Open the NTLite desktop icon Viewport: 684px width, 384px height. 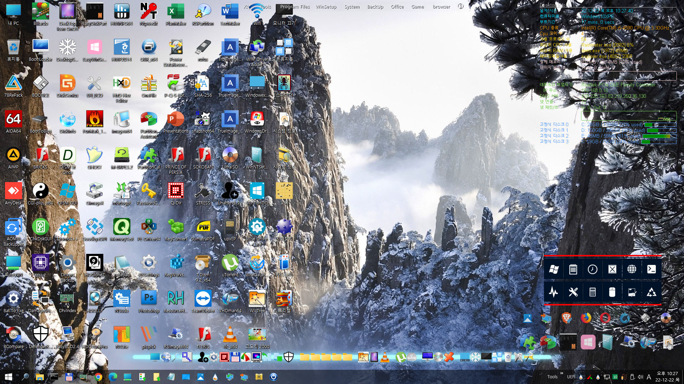[121, 337]
